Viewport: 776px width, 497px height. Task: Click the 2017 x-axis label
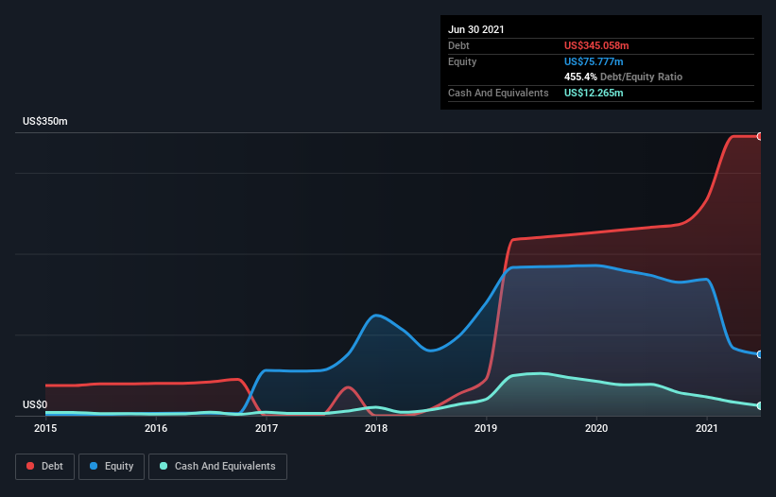tap(267, 428)
